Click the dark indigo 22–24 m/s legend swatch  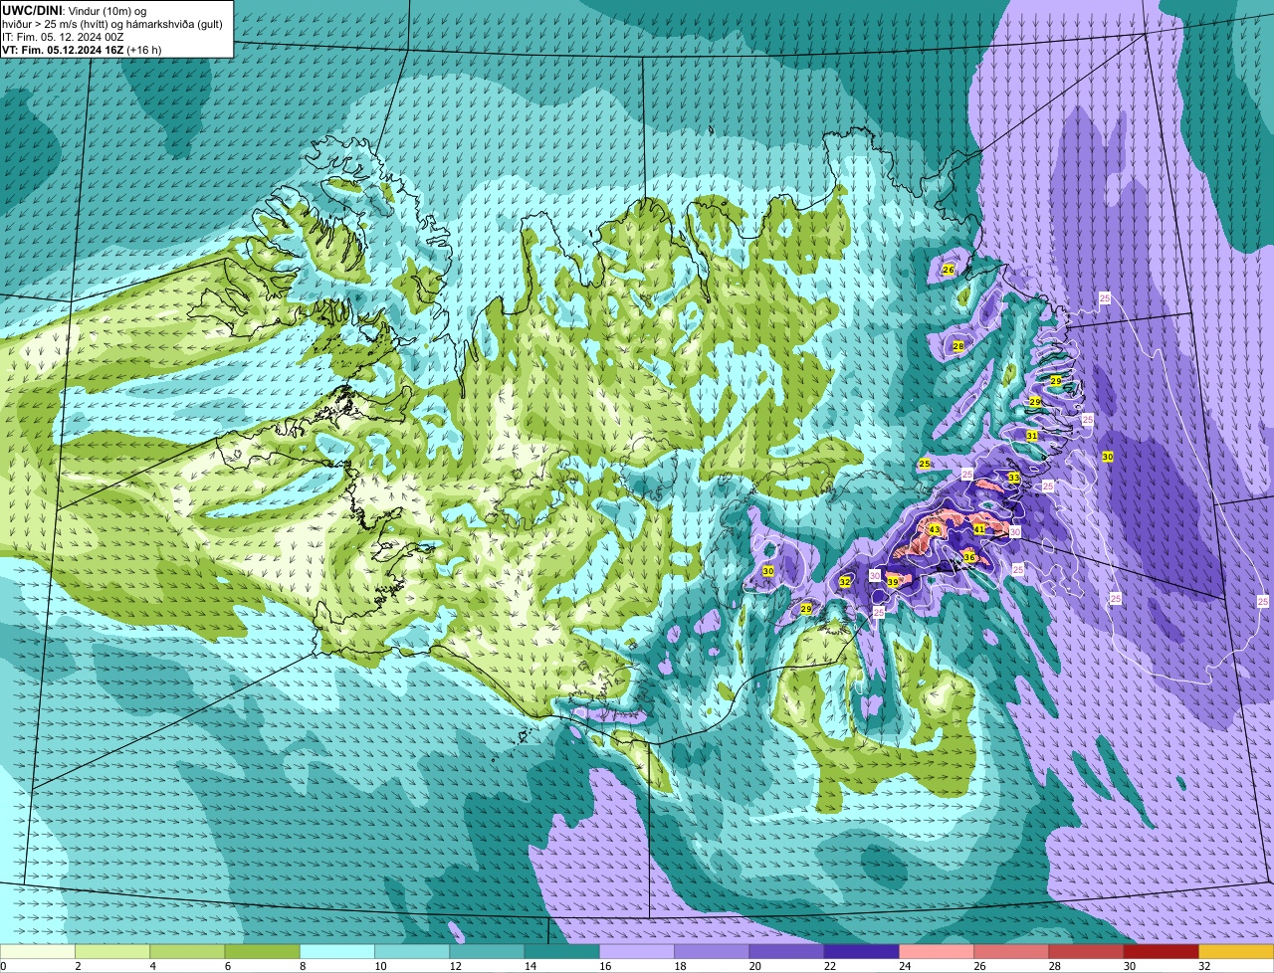pos(862,952)
